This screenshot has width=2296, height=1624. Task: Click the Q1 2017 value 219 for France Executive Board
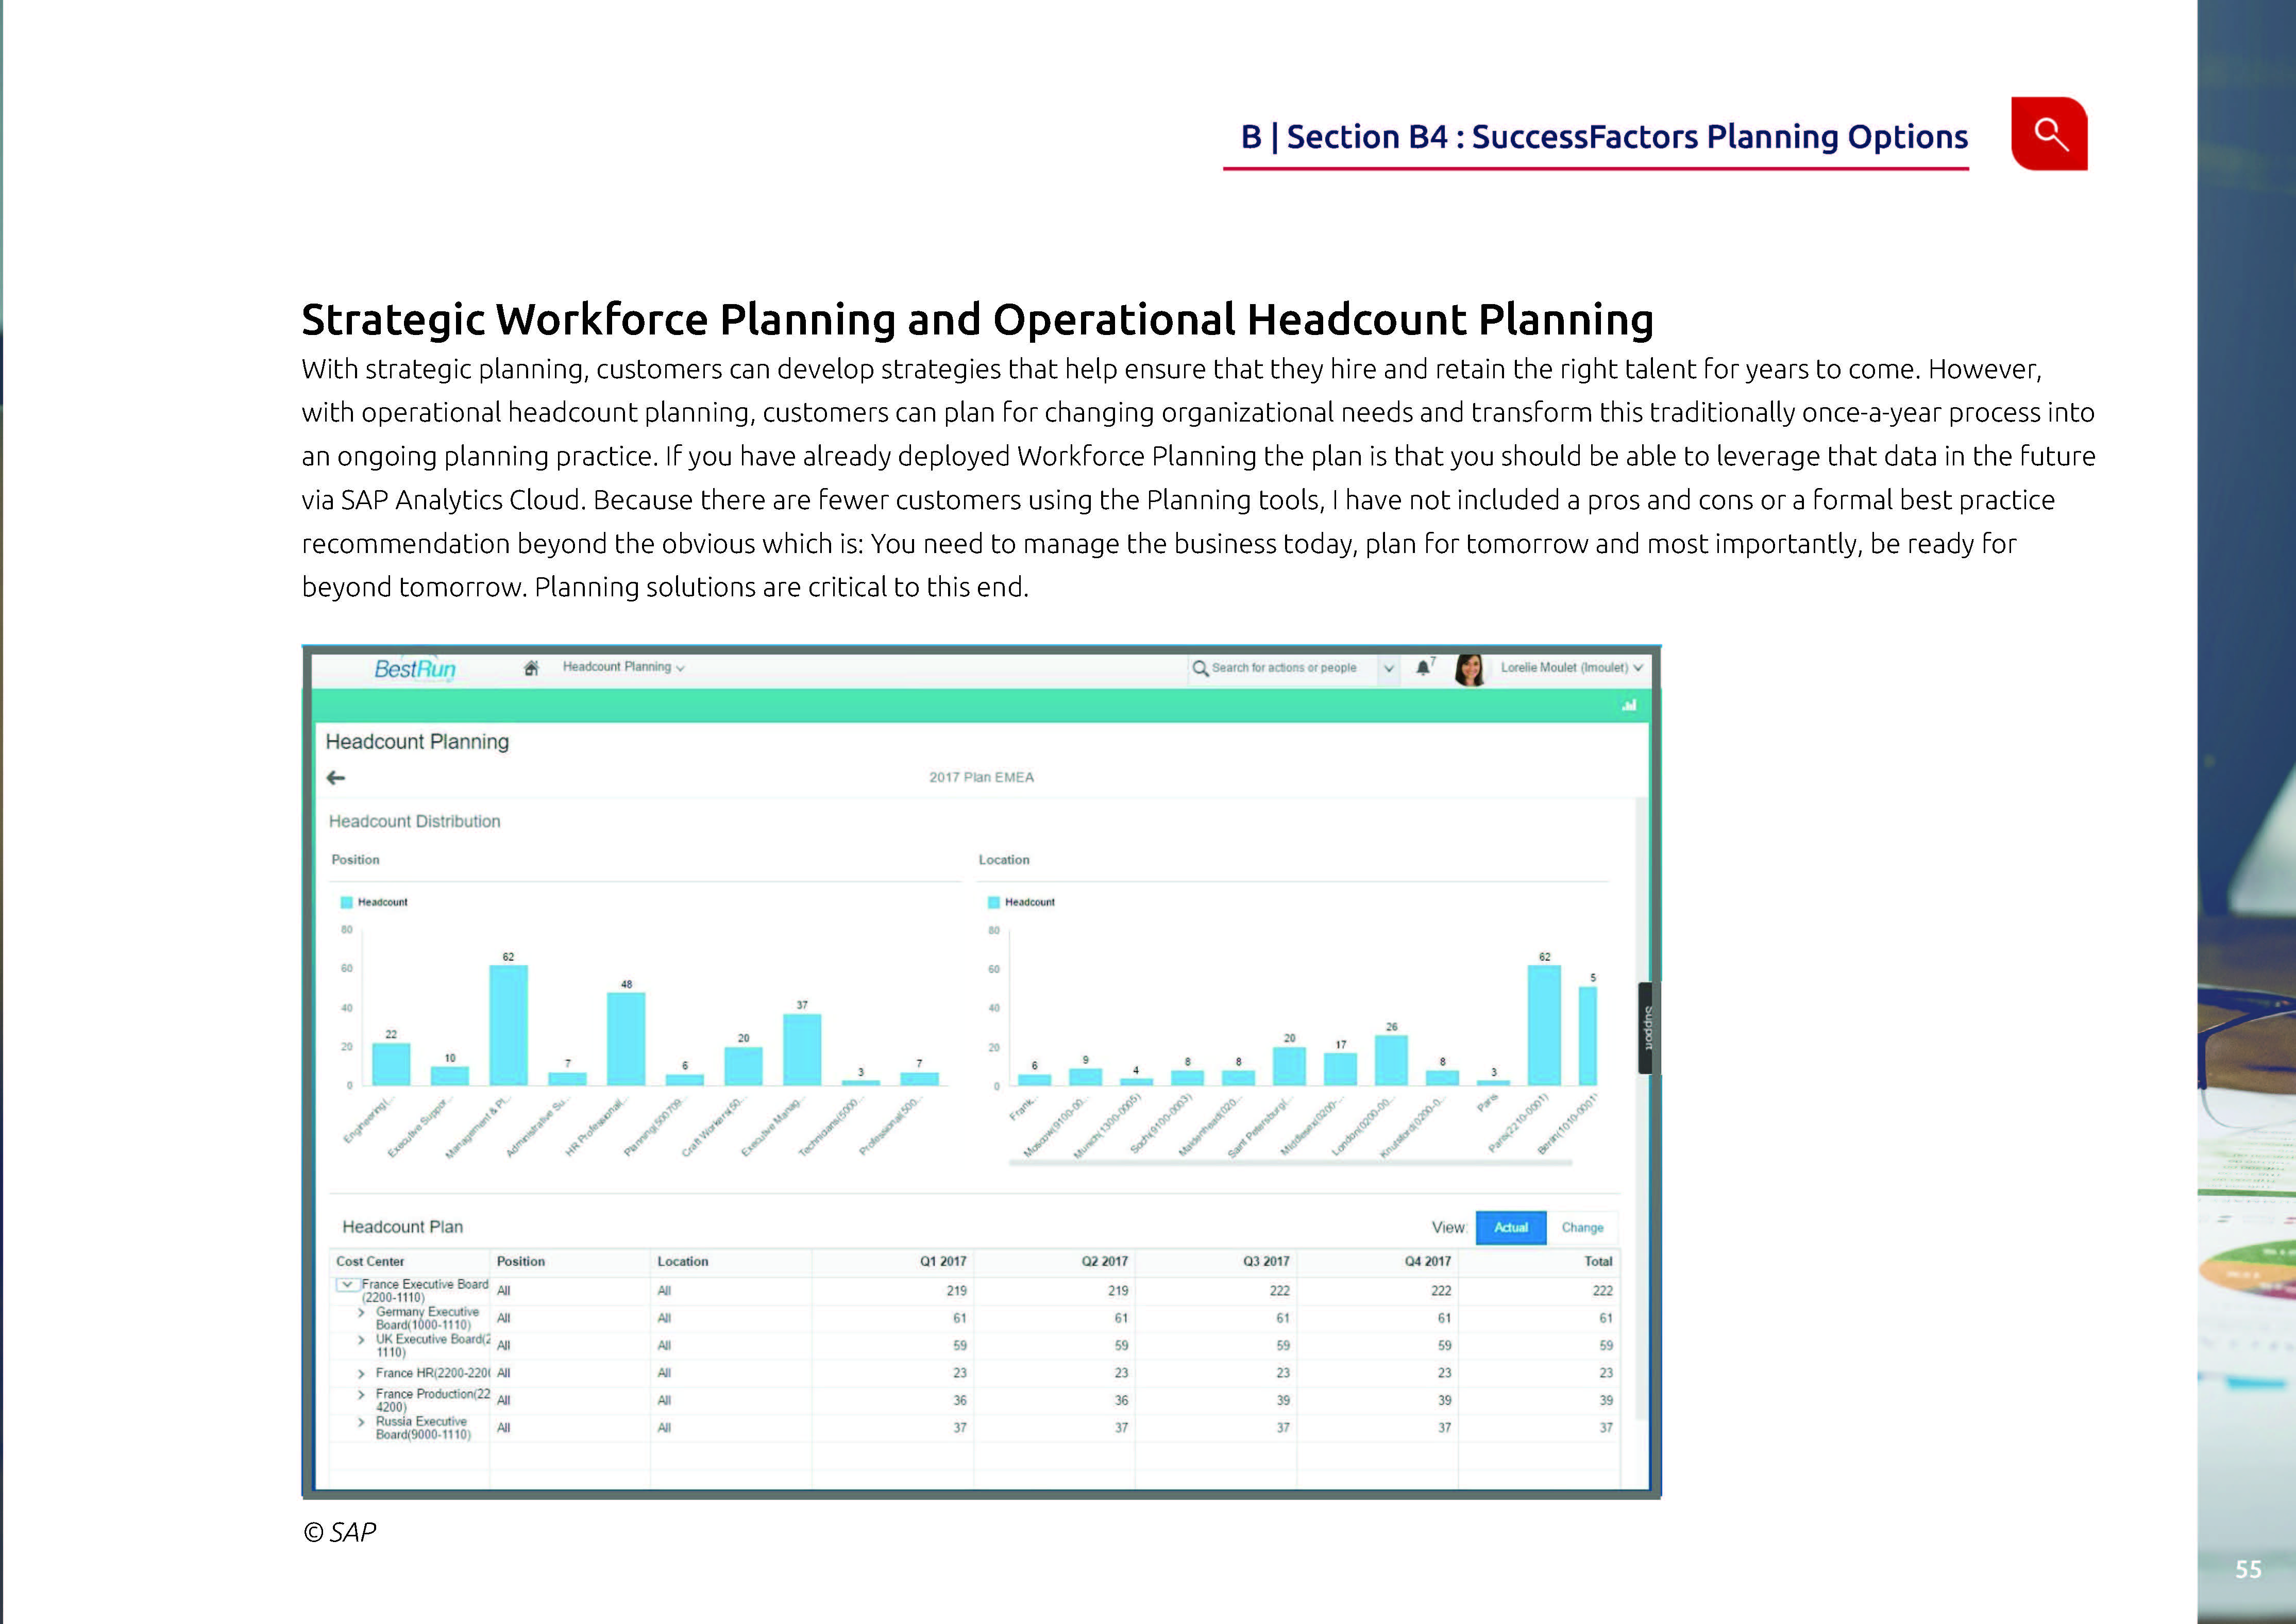(956, 1291)
